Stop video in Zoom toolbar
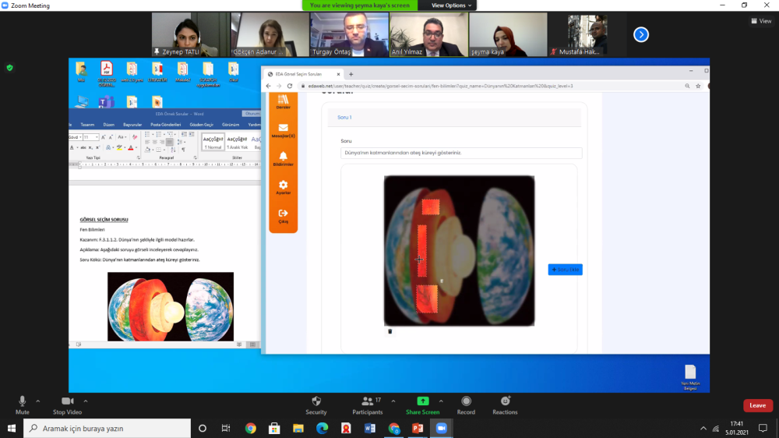Image resolution: width=779 pixels, height=438 pixels. 67,405
